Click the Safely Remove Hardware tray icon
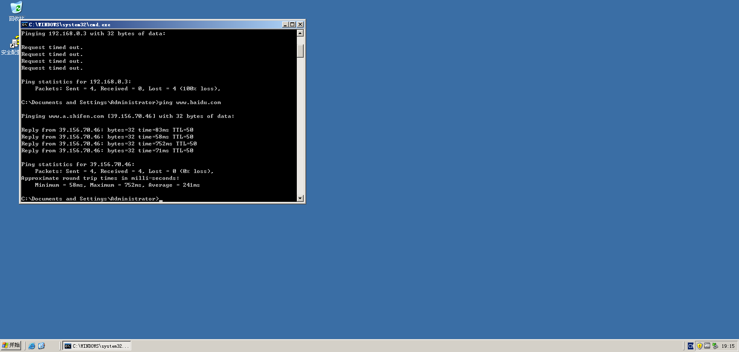The image size is (739, 352). tap(715, 346)
